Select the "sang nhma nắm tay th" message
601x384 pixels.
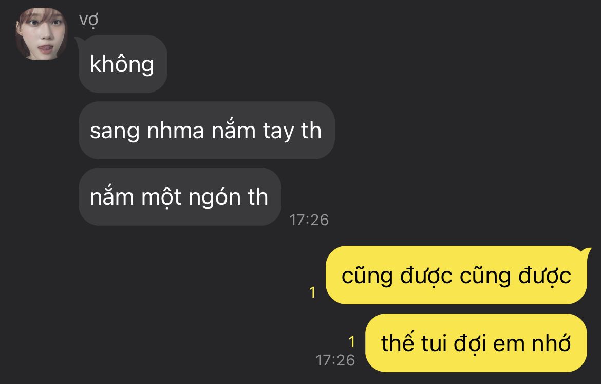[206, 131]
